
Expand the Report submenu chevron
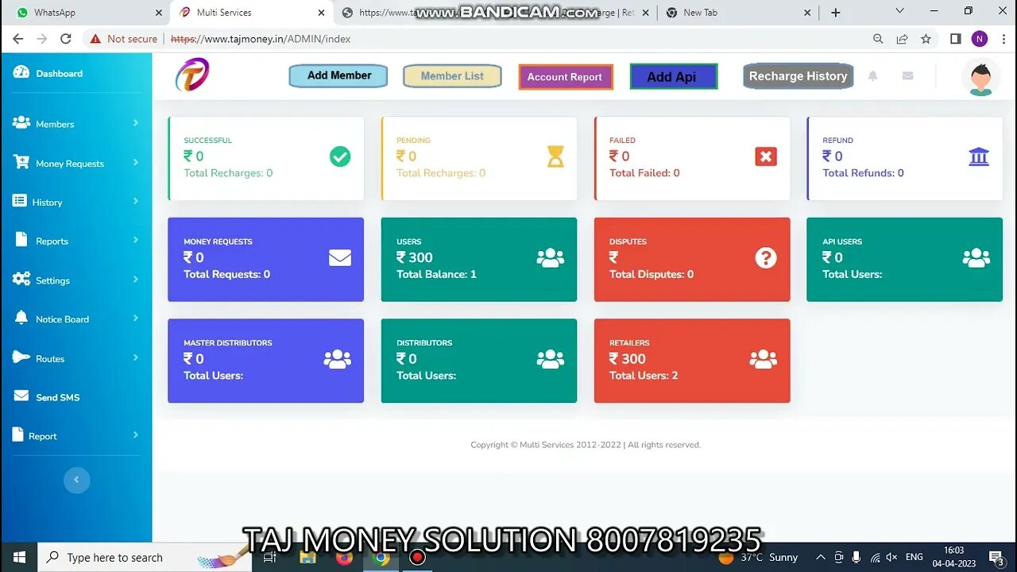(x=136, y=435)
